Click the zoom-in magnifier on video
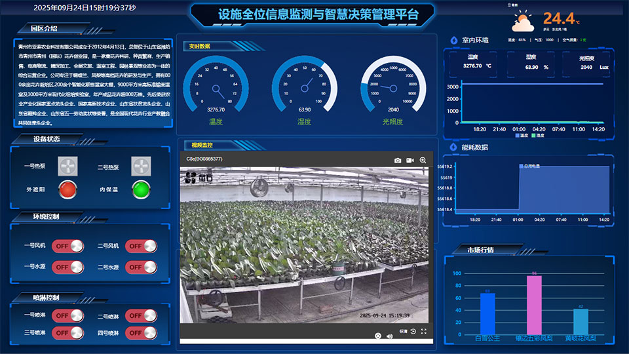This screenshot has width=629, height=354. [x=423, y=160]
